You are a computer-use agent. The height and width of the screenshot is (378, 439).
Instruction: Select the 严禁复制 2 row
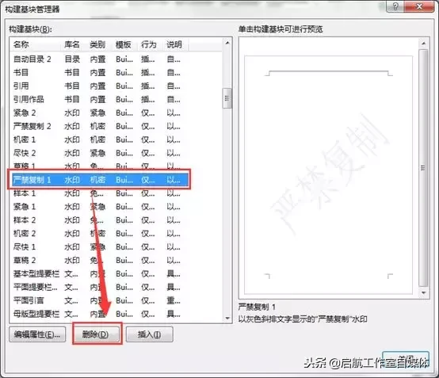100,126
